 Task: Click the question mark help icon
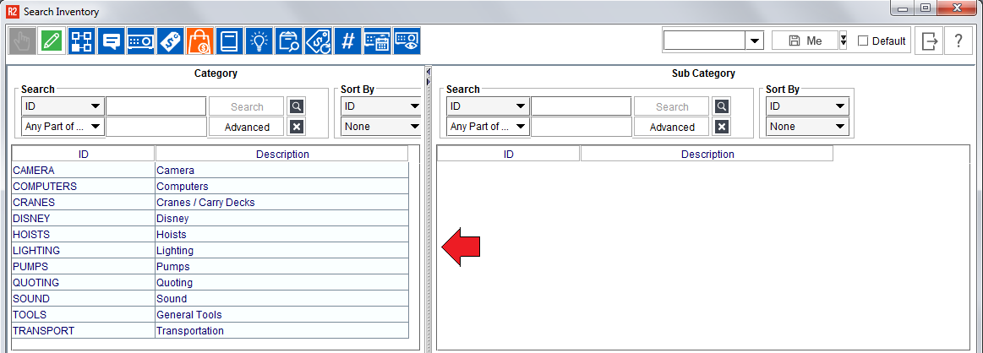tap(958, 41)
